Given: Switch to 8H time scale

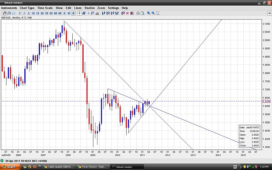Looking at the screenshot, I should [x=60, y=13].
